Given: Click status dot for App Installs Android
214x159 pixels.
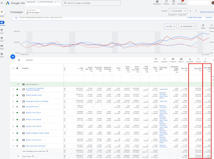Looking at the screenshot, I should point(17,107).
